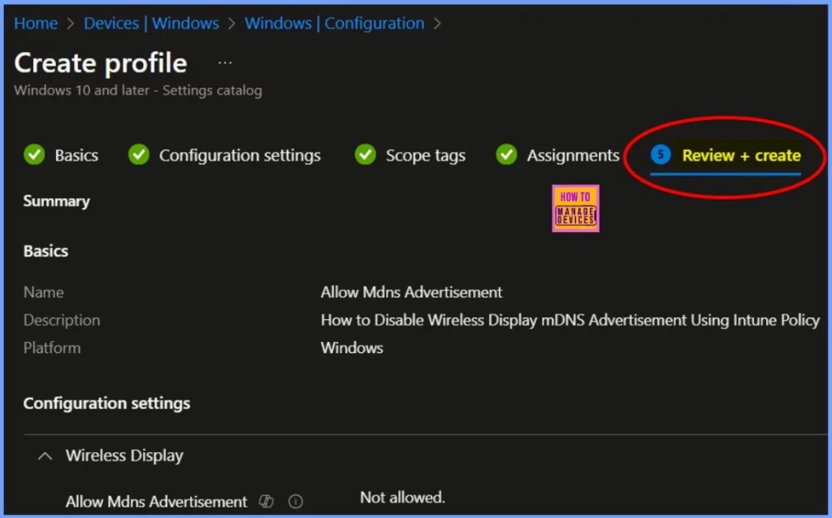The image size is (832, 518).
Task: Go to the Assignments step
Action: click(573, 155)
